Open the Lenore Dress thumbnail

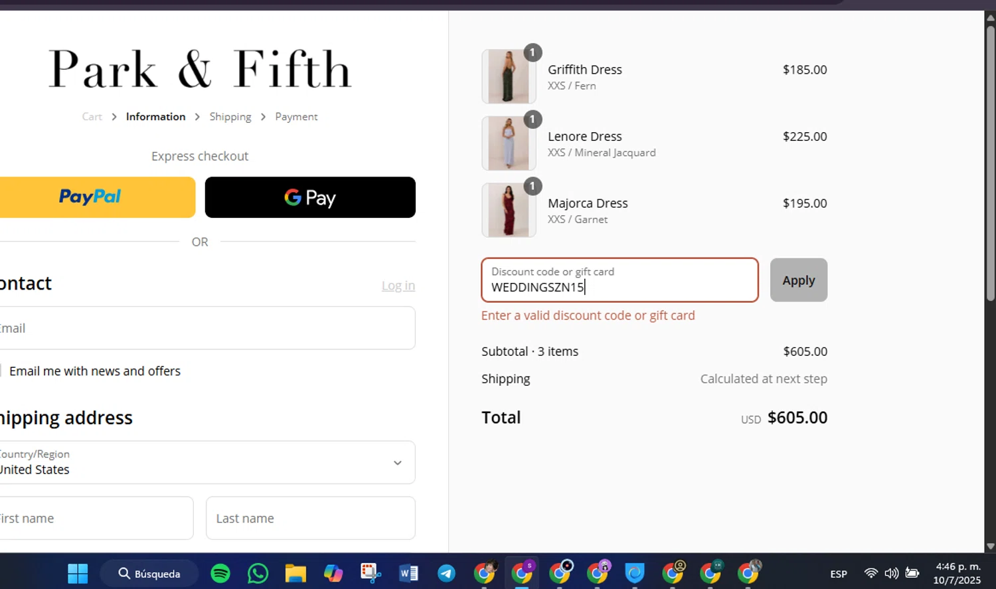point(509,143)
